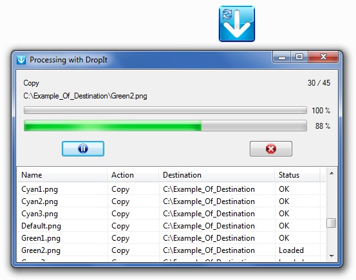The image size is (356, 280).
Task: Select the Default.png row
Action: pyautogui.click(x=172, y=226)
